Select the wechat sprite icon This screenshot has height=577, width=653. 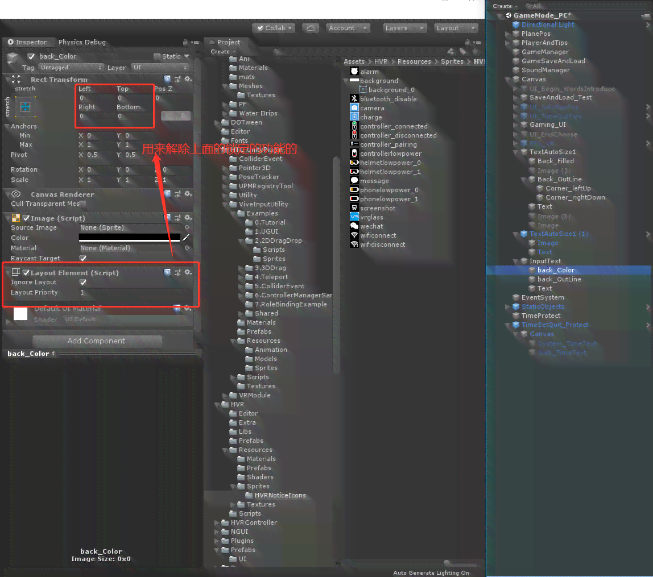[354, 226]
